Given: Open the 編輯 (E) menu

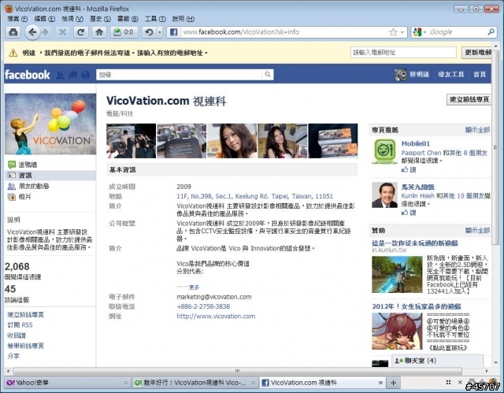Looking at the screenshot, I should pyautogui.click(x=45, y=19).
